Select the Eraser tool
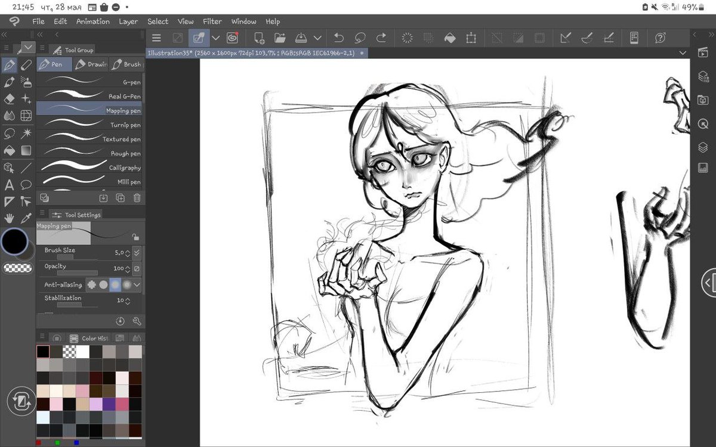 [x=9, y=99]
